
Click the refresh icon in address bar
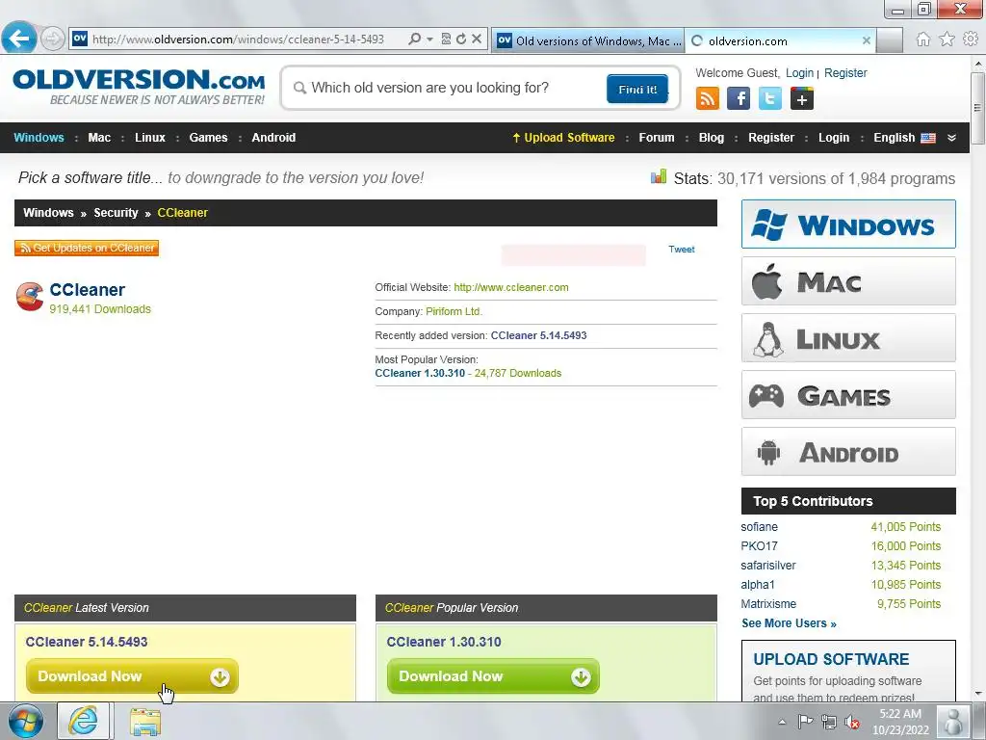tap(461, 39)
